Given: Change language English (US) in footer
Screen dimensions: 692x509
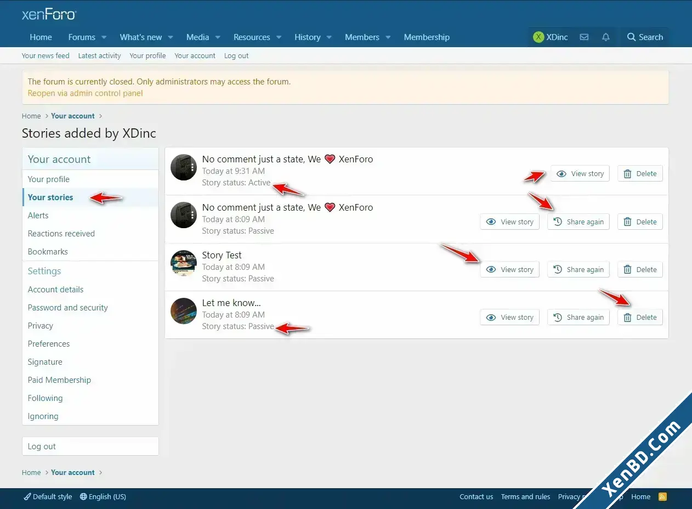Looking at the screenshot, I should (103, 497).
